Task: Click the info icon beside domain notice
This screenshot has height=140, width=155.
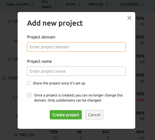Action: coord(29,95)
